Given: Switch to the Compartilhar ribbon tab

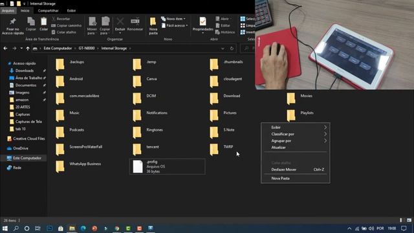Looking at the screenshot, I should (x=48, y=10).
